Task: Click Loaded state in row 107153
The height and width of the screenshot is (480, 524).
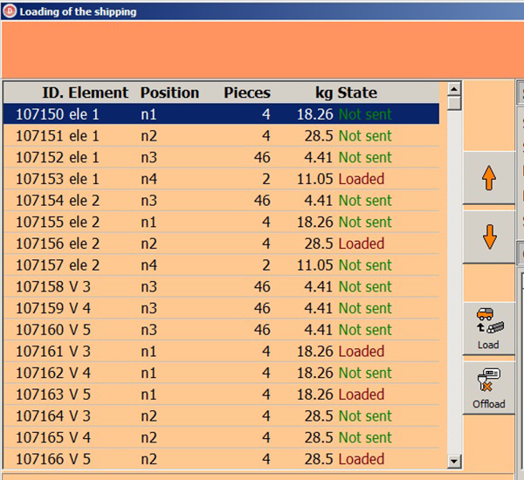Action: coord(362,179)
